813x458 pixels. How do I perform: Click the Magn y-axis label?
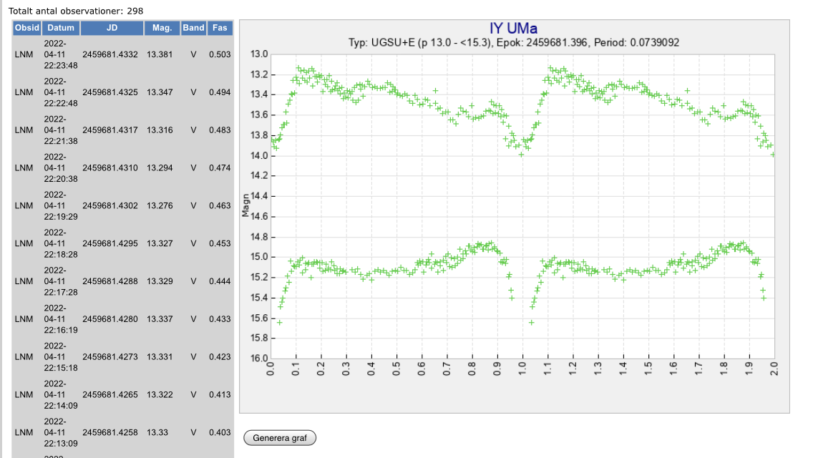point(245,206)
